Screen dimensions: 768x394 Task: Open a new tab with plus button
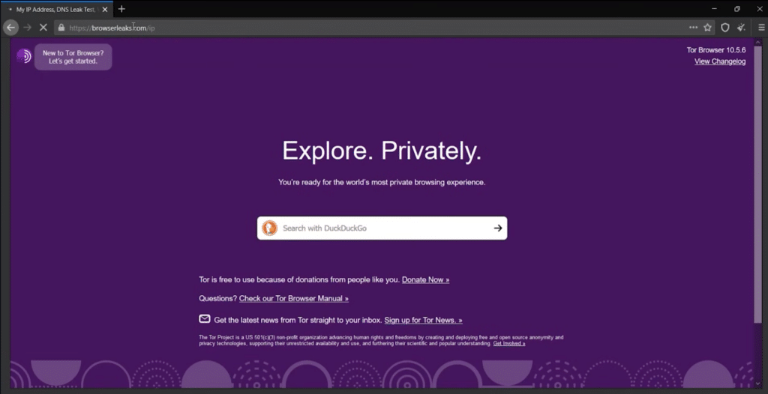122,9
